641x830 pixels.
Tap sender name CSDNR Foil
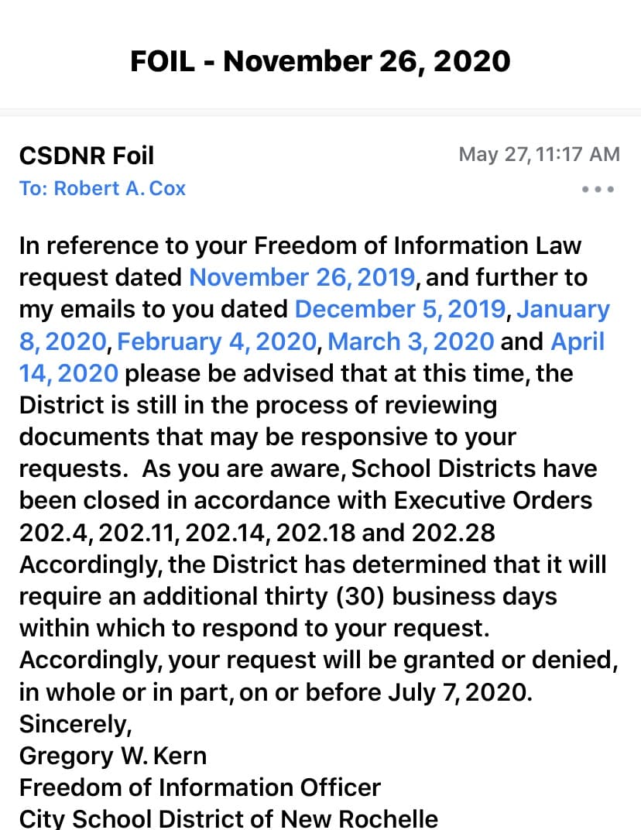coord(86,156)
